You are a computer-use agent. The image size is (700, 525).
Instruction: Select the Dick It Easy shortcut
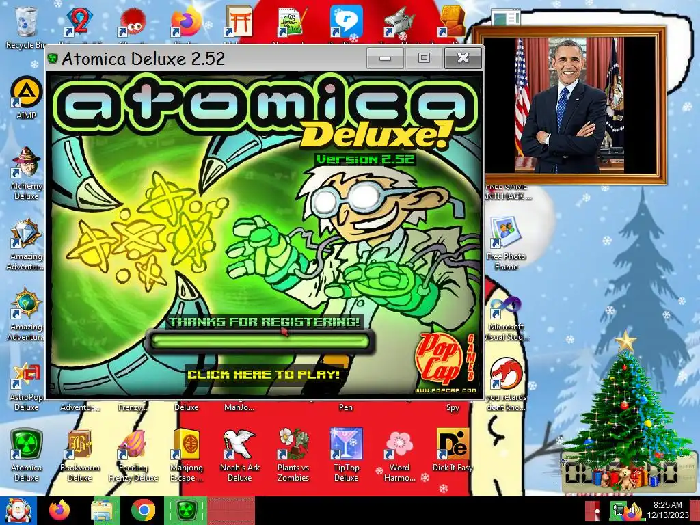453,451
